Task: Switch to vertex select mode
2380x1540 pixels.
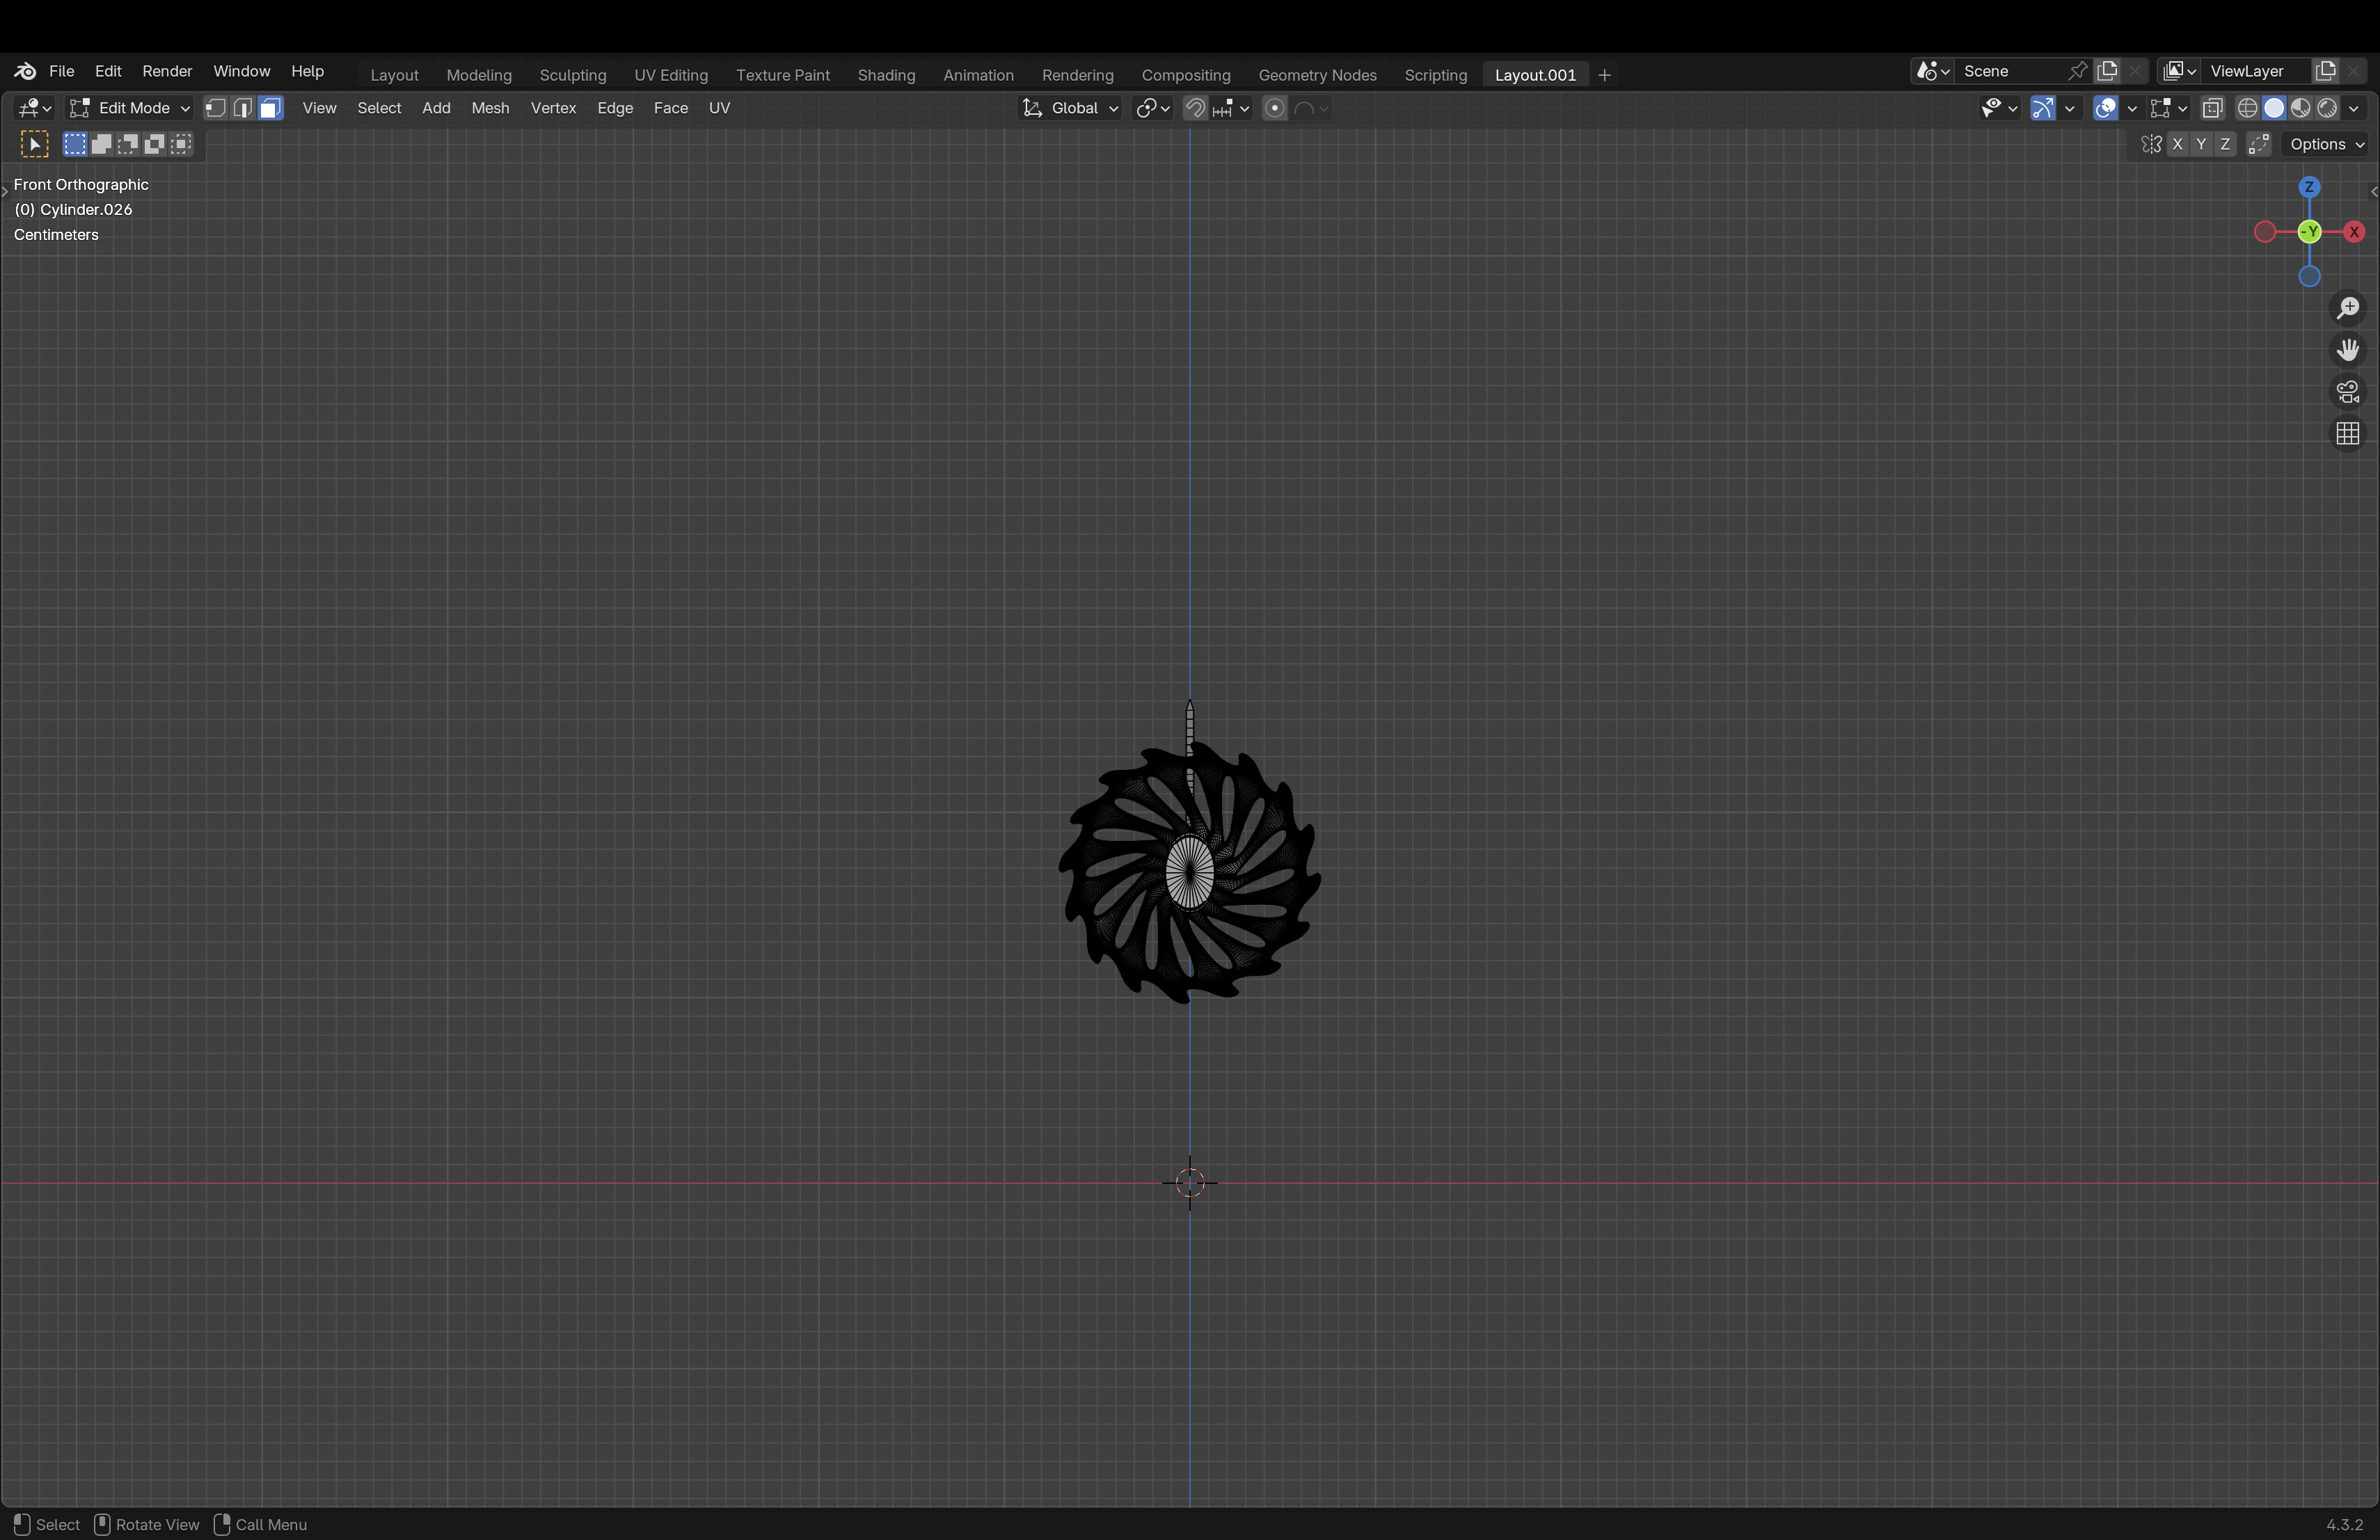Action: click(x=215, y=108)
